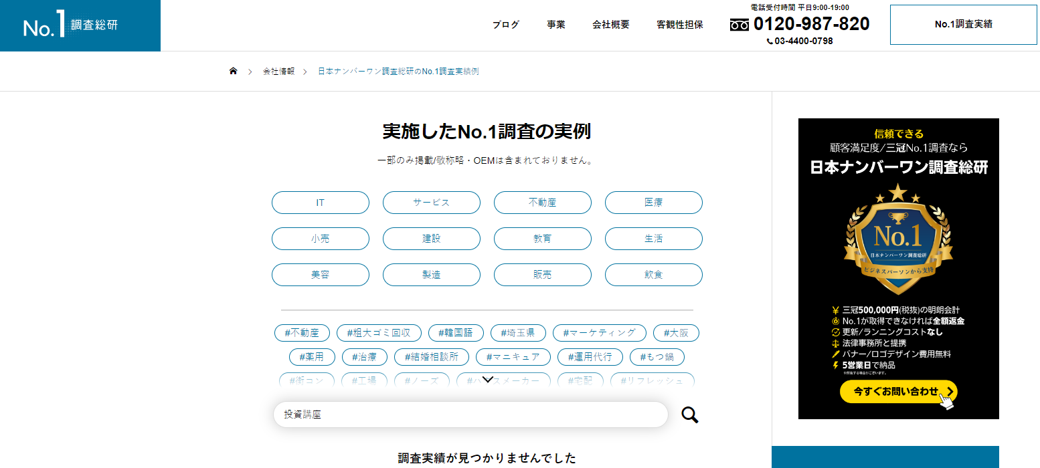The width and height of the screenshot is (1040, 468).
Task: Click the No.1調査実績 header button
Action: click(963, 25)
